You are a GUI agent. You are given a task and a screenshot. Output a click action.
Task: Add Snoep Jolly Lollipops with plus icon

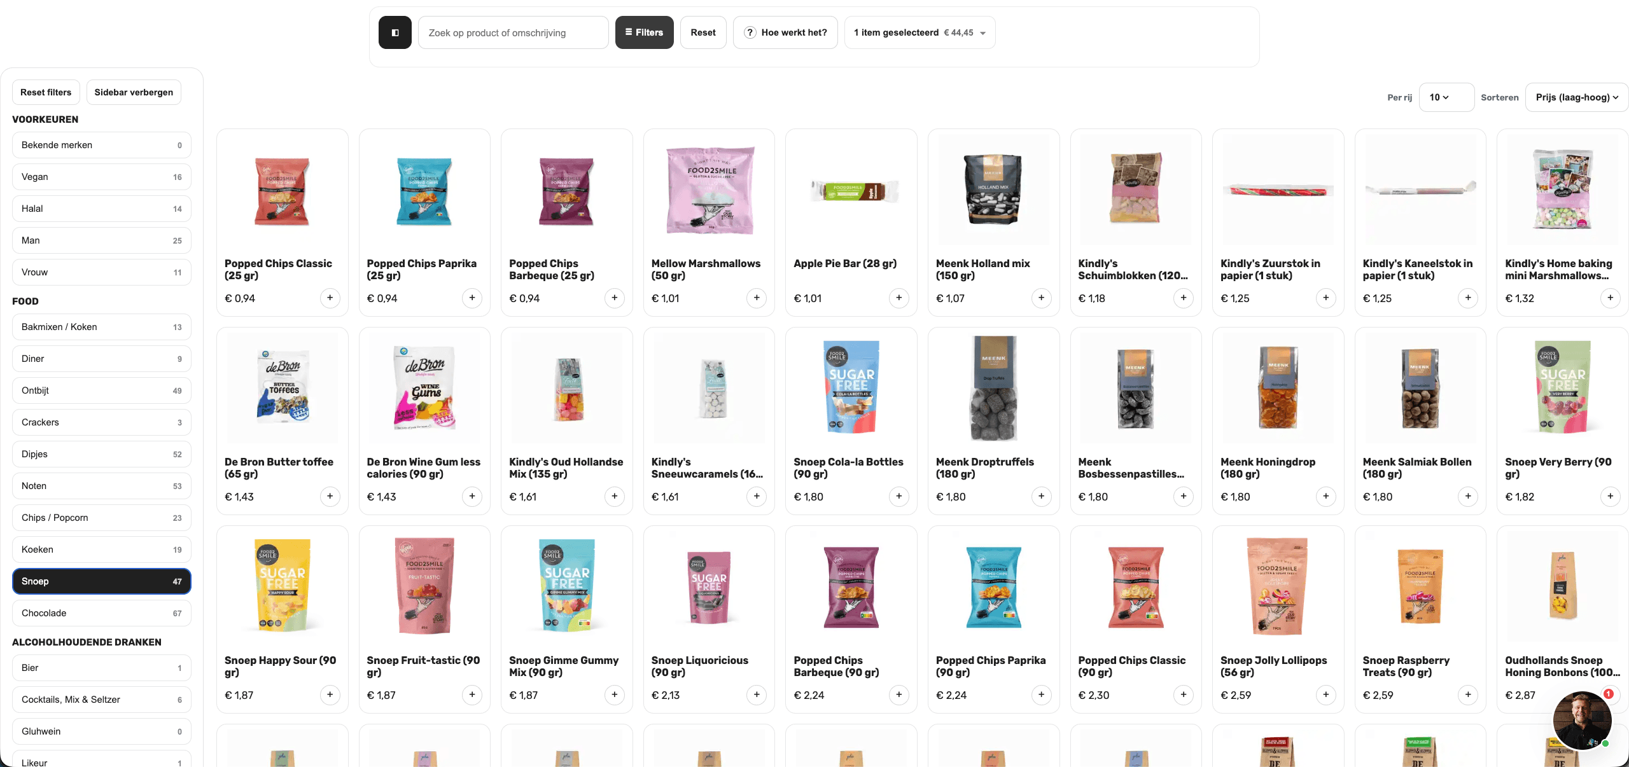(1325, 694)
